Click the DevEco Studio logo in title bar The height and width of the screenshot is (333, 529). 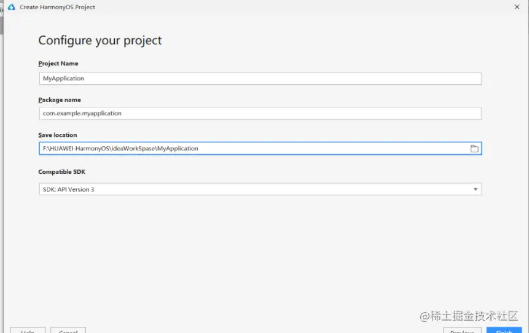[12, 7]
